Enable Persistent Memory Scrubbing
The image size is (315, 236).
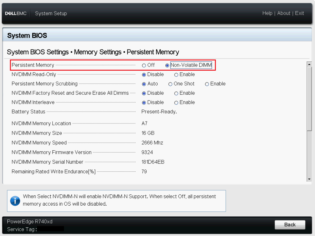point(207,84)
